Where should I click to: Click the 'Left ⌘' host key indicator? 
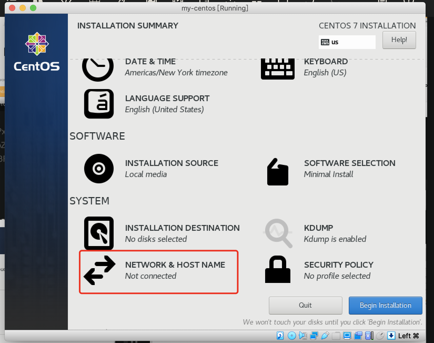tap(408, 336)
